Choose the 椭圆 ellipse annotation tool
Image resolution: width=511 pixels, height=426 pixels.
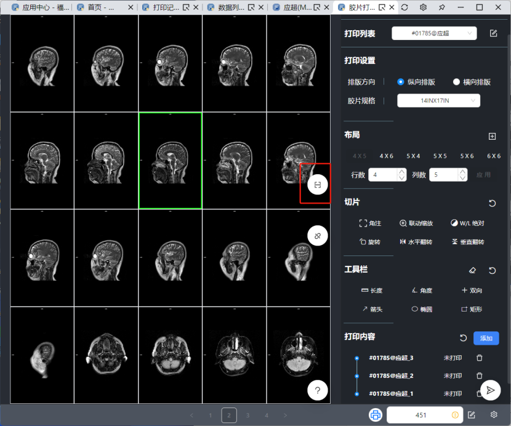(x=422, y=310)
